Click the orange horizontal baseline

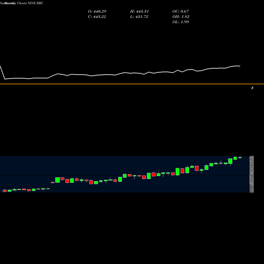132,84
